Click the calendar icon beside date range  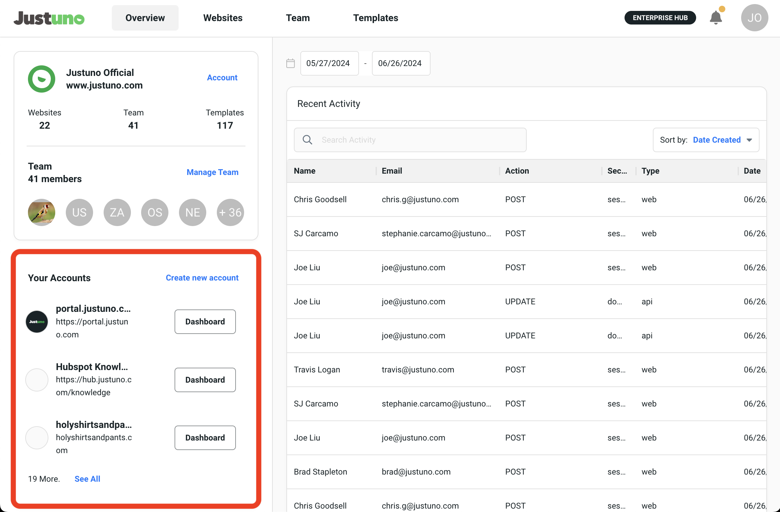pos(290,63)
